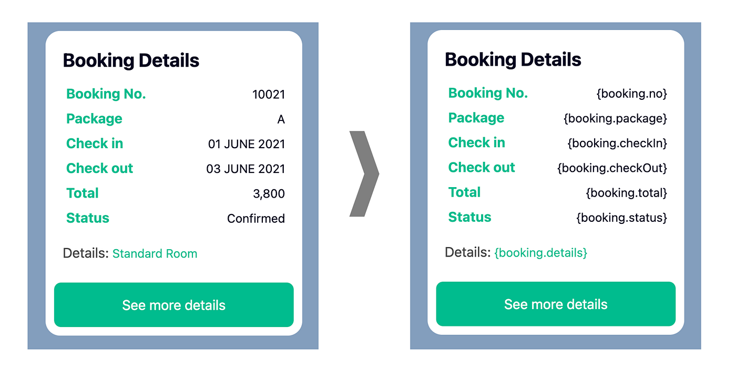Image resolution: width=736 pixels, height=379 pixels.
Task: Click the {booking.no} placeholder value
Action: click(x=631, y=94)
